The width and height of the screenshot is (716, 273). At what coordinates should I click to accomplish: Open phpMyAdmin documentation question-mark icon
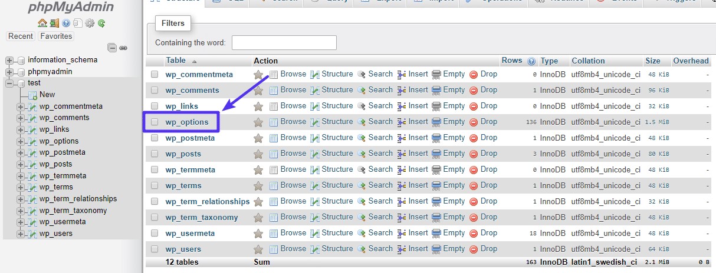pos(66,24)
